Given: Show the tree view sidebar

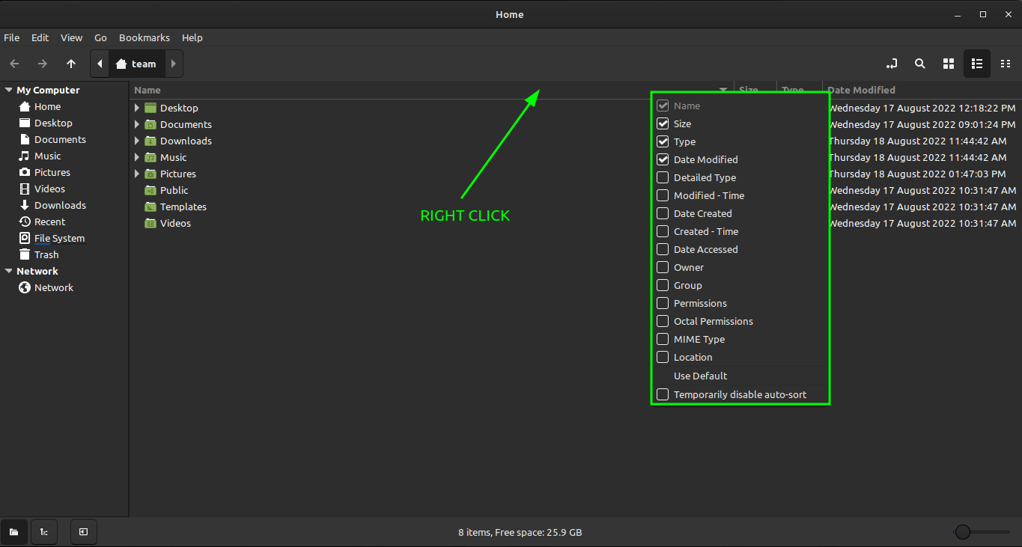Looking at the screenshot, I should 43,531.
